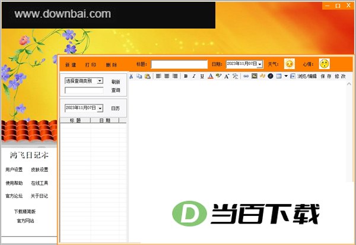356x245 pixels.
Task: Toggle italic formatting
Action: pyautogui.click(x=194, y=76)
